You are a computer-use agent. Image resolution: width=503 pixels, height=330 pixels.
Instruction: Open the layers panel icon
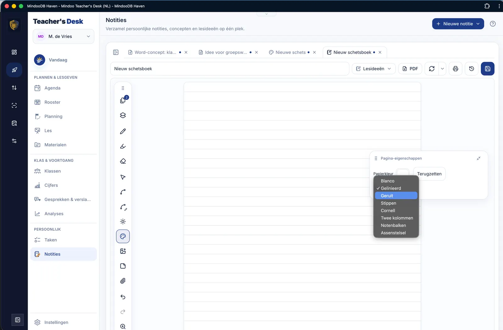pyautogui.click(x=123, y=116)
